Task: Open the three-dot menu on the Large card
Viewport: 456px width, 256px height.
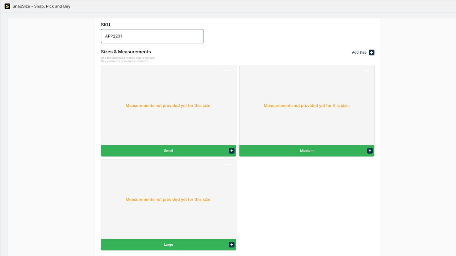Action: [x=227, y=164]
